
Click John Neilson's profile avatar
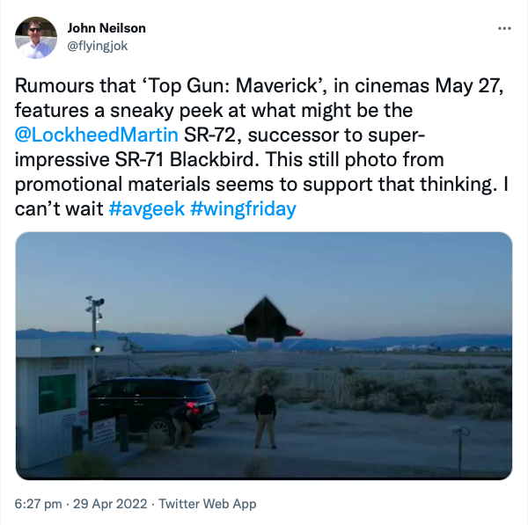[36, 37]
